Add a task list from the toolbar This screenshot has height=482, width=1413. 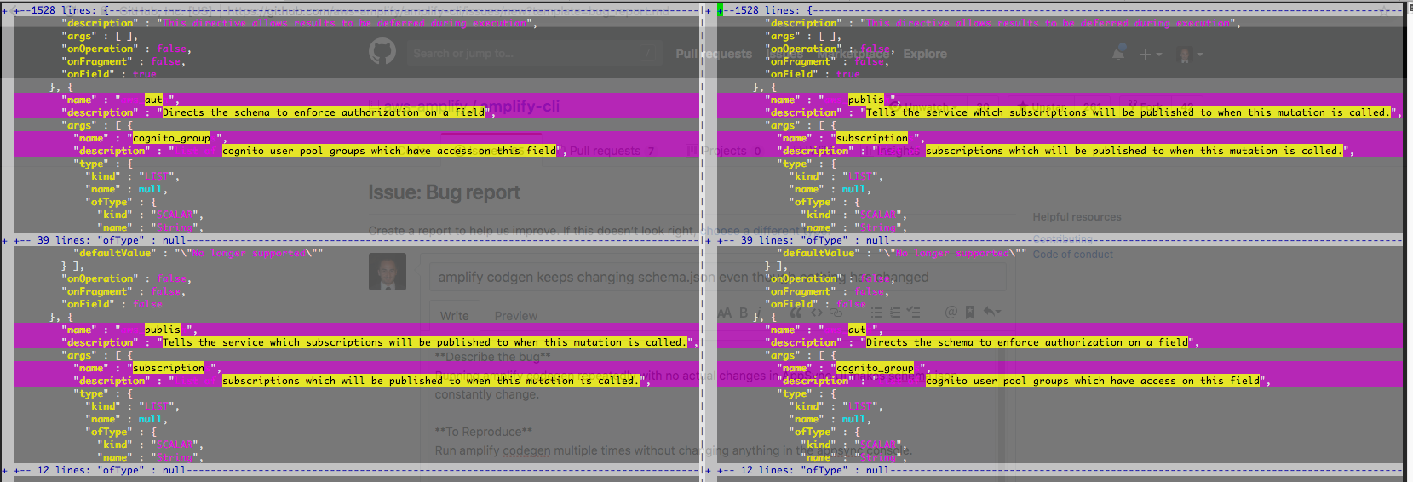tap(913, 313)
